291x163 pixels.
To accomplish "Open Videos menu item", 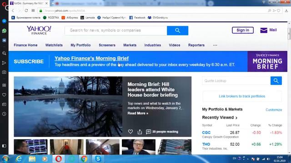I will point(175,45).
